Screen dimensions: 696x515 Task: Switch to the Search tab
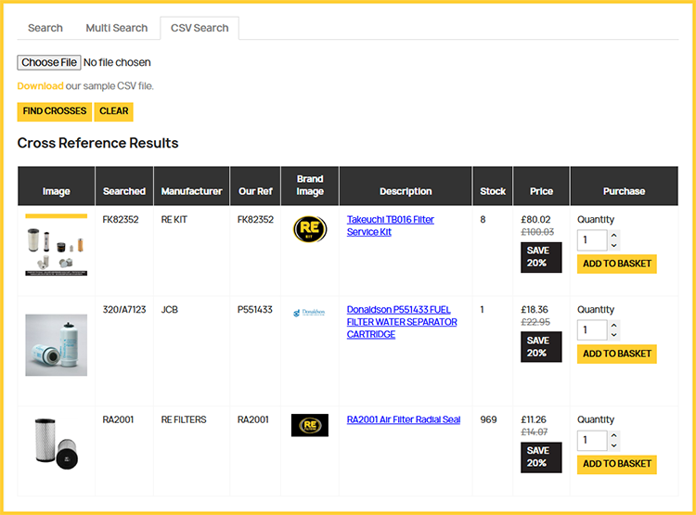tap(45, 28)
